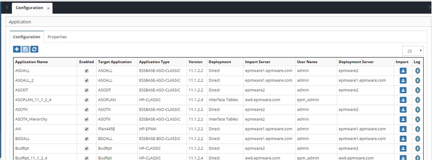Viewport: 432px width, 160px height.
Task: Open the 25 rows-per-page dropdown
Action: 413,51
